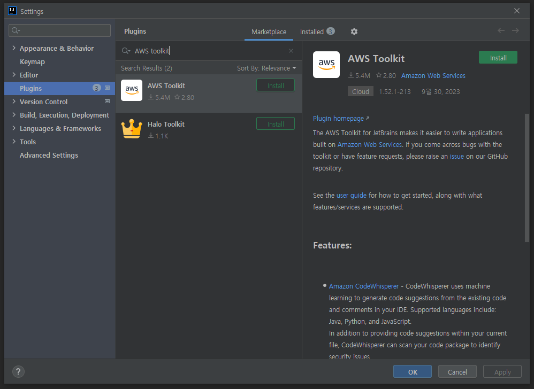Click the Apply button

(x=502, y=372)
